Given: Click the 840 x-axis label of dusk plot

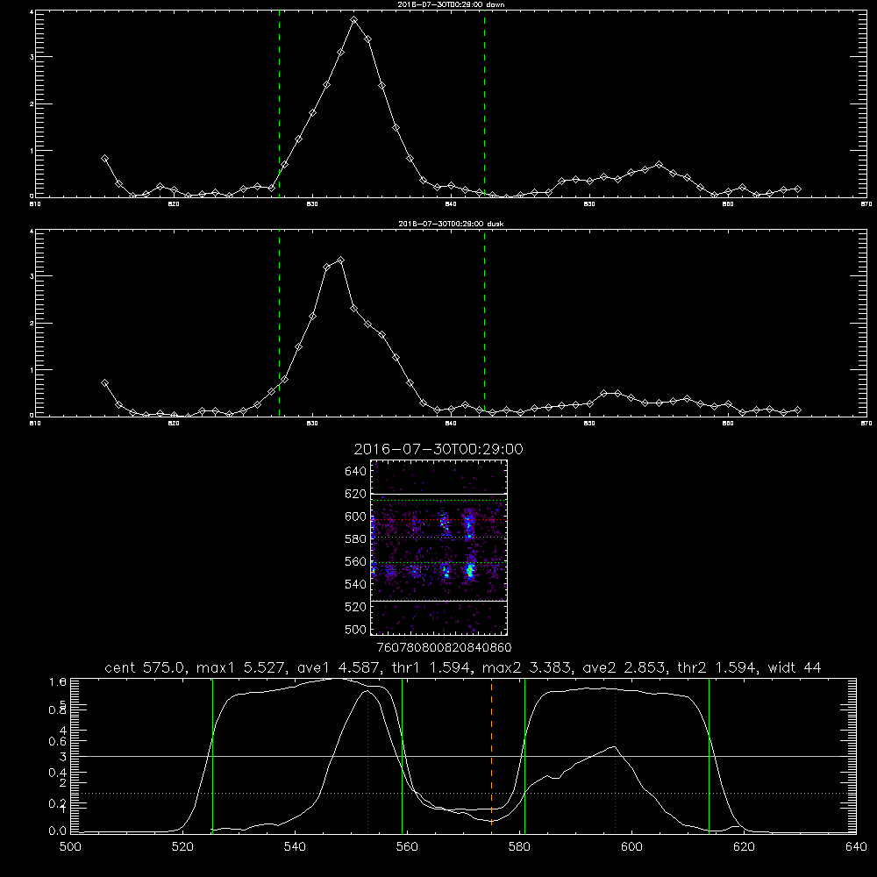Looking at the screenshot, I should click(451, 424).
